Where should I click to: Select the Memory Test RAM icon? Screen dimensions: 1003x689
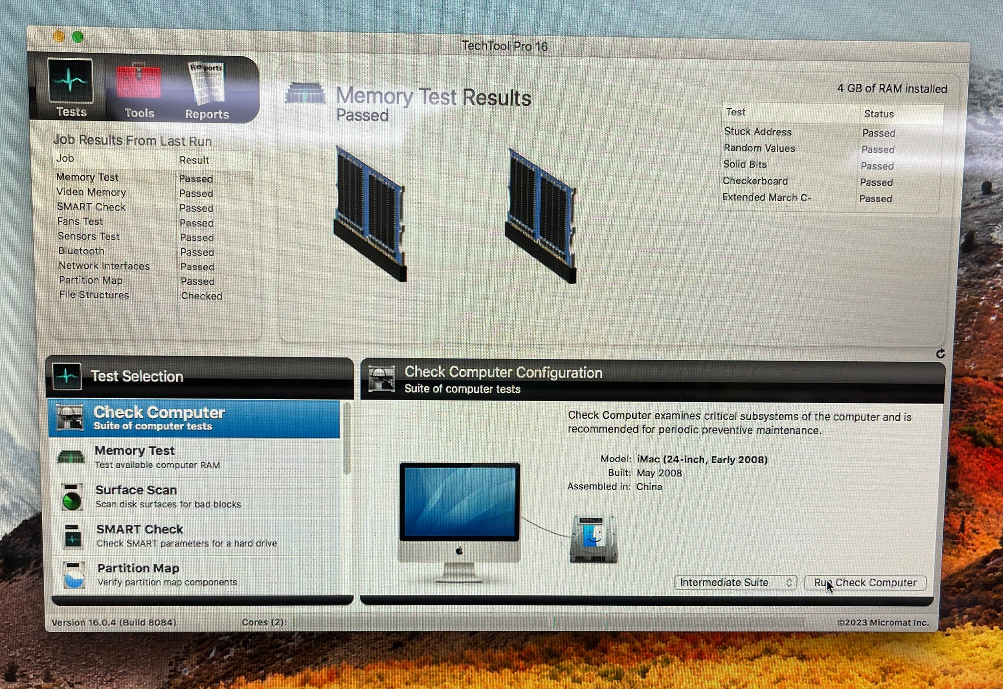coord(72,456)
